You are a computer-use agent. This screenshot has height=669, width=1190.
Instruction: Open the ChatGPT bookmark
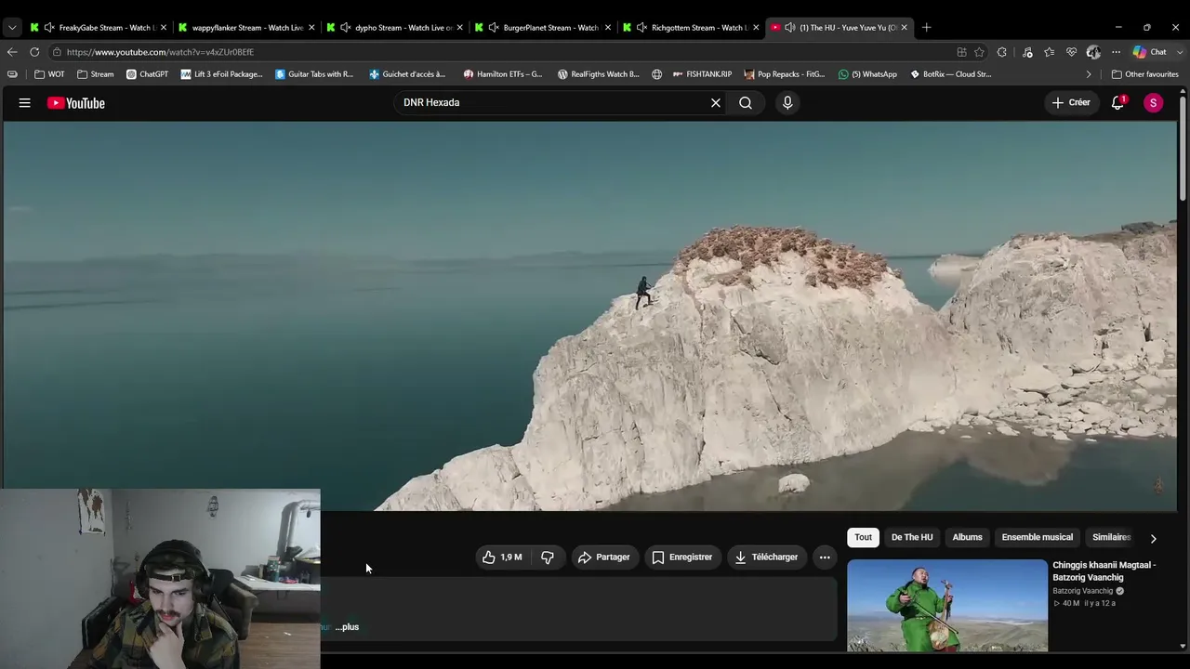(147, 74)
